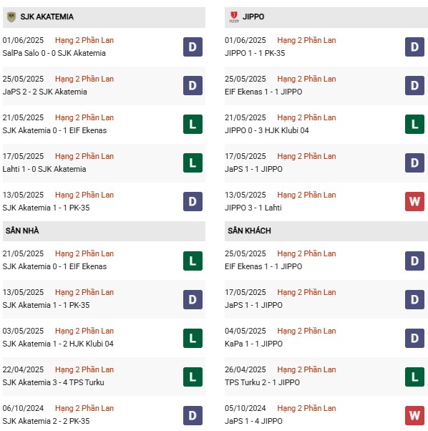Open SJK Akatemia 1 - 2 HJK Klubi 04 result

pyautogui.click(x=58, y=344)
